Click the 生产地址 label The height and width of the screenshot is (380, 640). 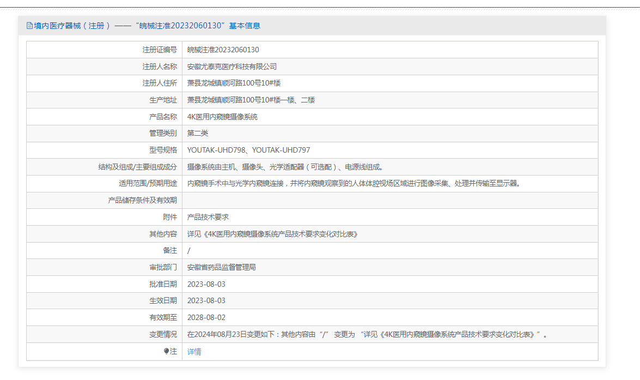163,100
